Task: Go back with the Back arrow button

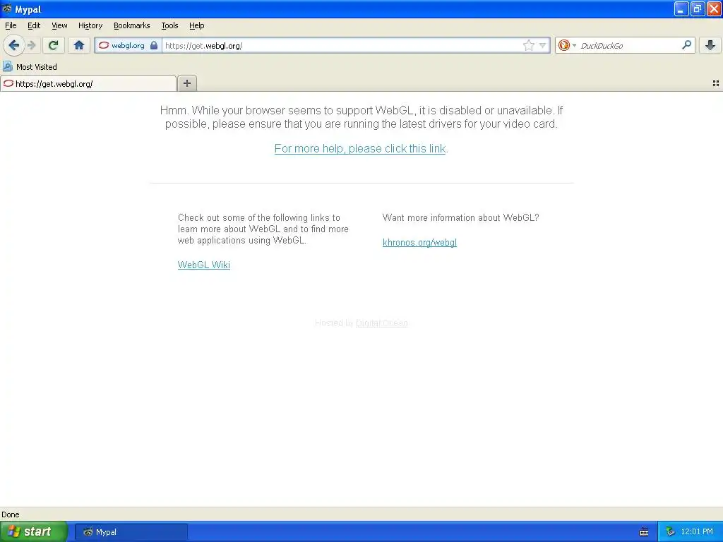Action: click(14, 45)
